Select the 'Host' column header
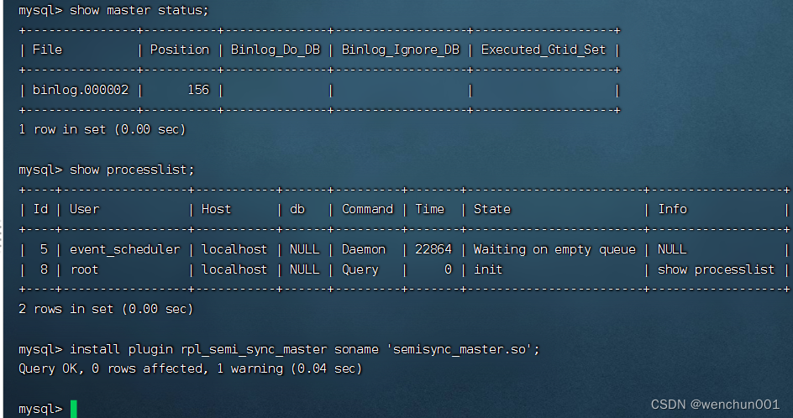Viewport: 793px width, 418px height. pyautogui.click(x=216, y=209)
